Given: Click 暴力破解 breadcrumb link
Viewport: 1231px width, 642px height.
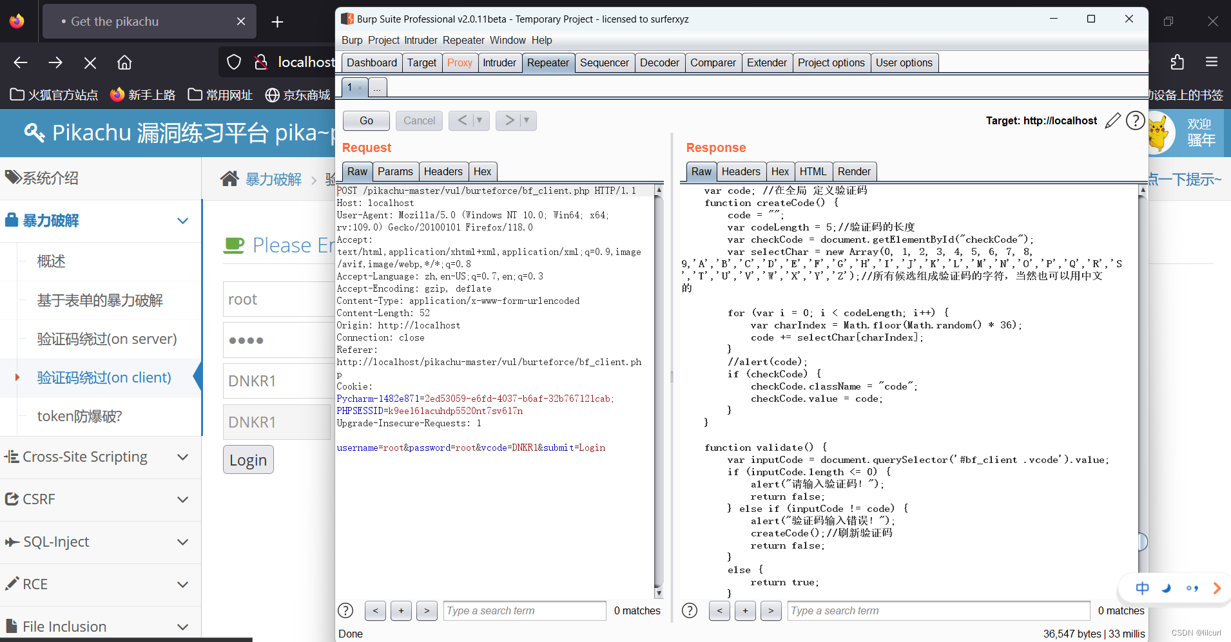Looking at the screenshot, I should 273,179.
